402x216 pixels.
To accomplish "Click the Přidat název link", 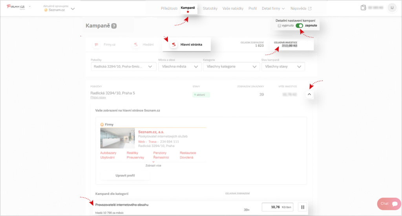I will (x=98, y=97).
